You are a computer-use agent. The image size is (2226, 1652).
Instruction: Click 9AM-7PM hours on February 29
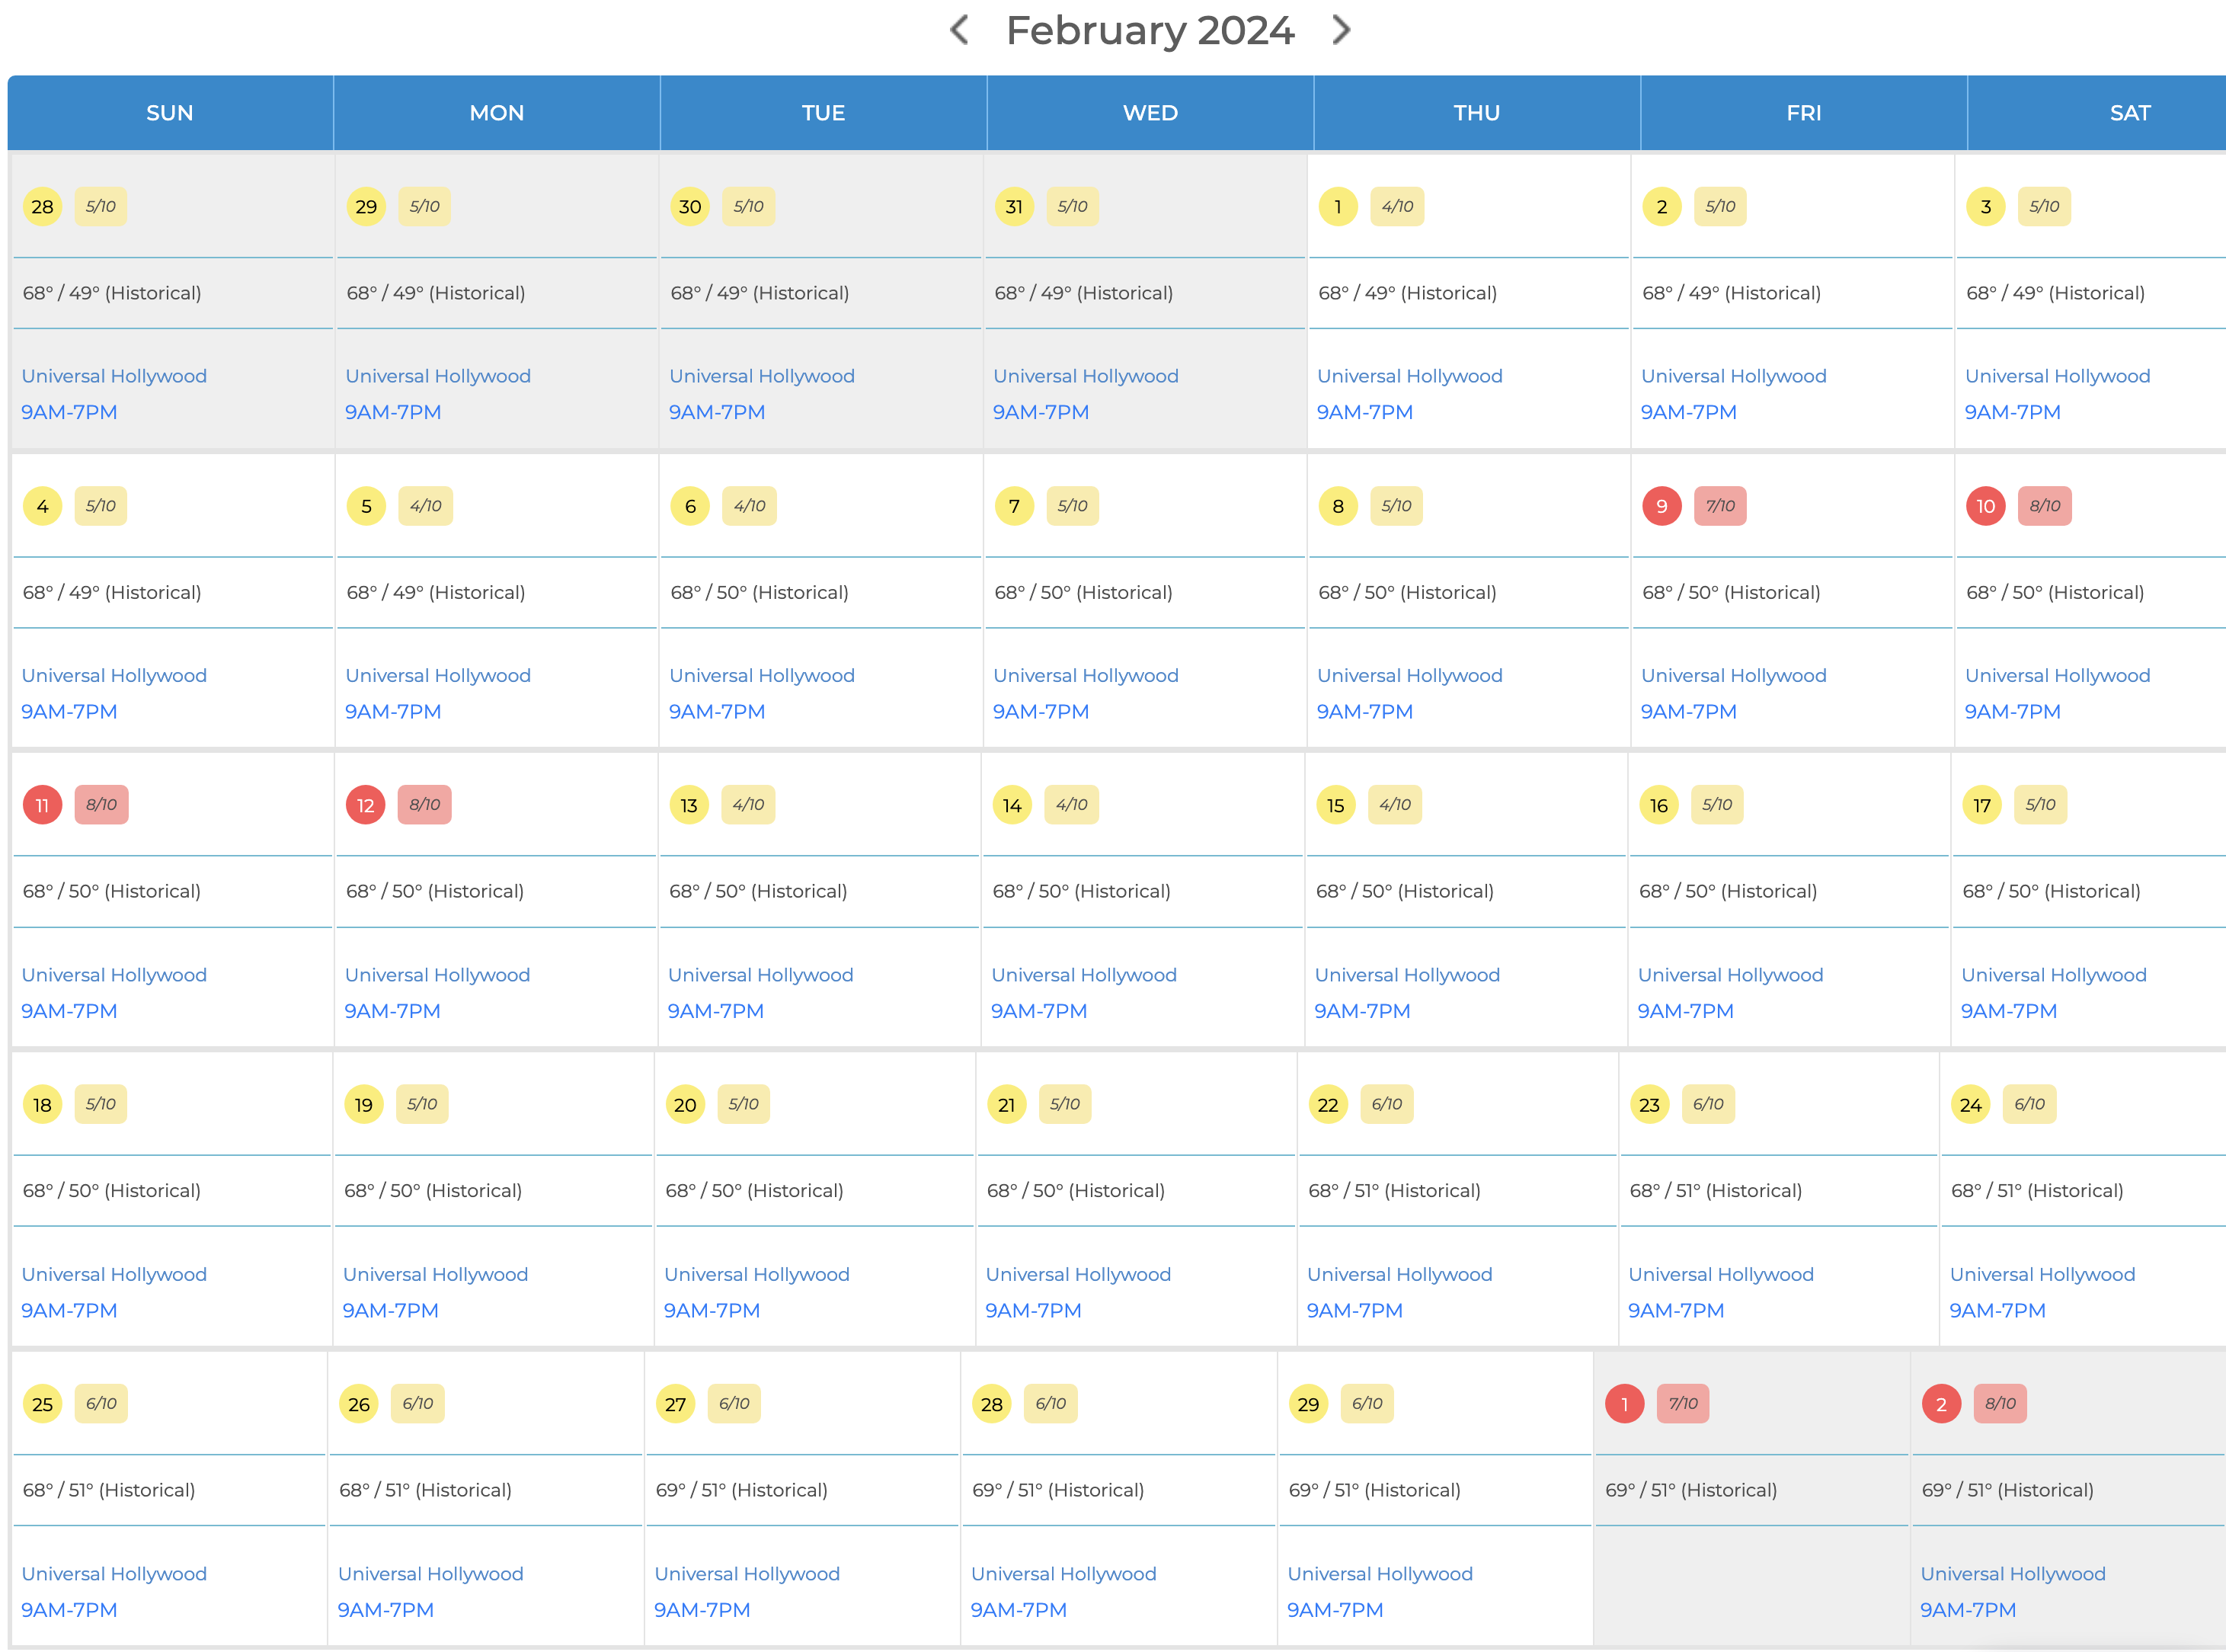[x=1335, y=1609]
